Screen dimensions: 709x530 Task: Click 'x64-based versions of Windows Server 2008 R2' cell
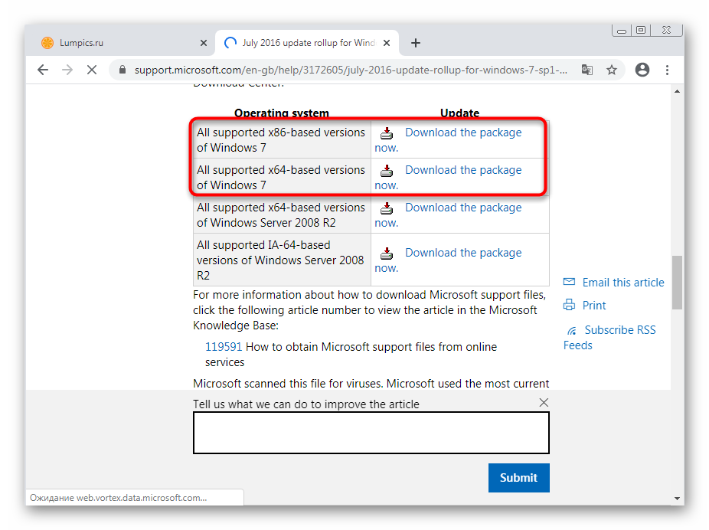(x=282, y=214)
